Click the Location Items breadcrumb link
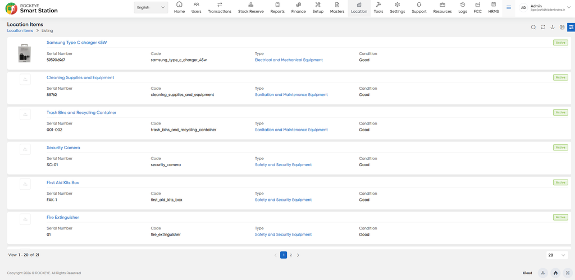This screenshot has width=575, height=280. point(20,31)
